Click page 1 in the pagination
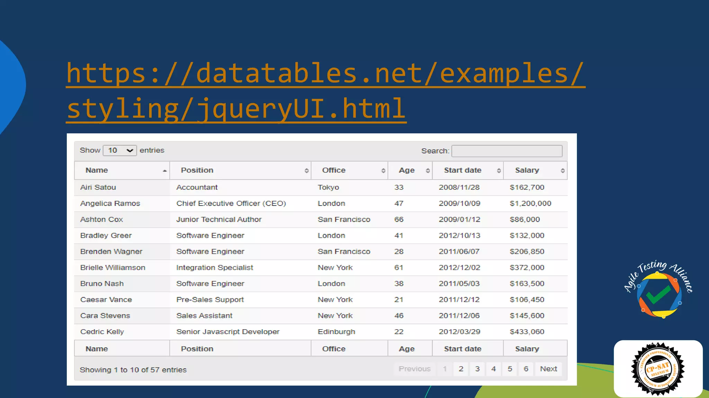The width and height of the screenshot is (709, 398). point(445,369)
